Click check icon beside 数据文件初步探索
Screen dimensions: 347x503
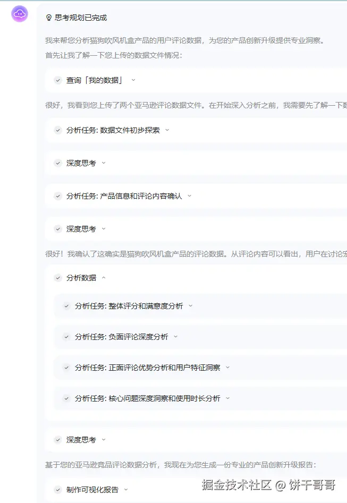58,130
